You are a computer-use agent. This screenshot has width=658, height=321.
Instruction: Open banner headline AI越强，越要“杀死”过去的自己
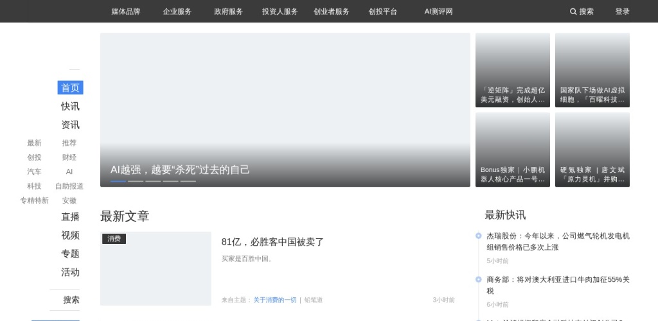[x=180, y=169]
